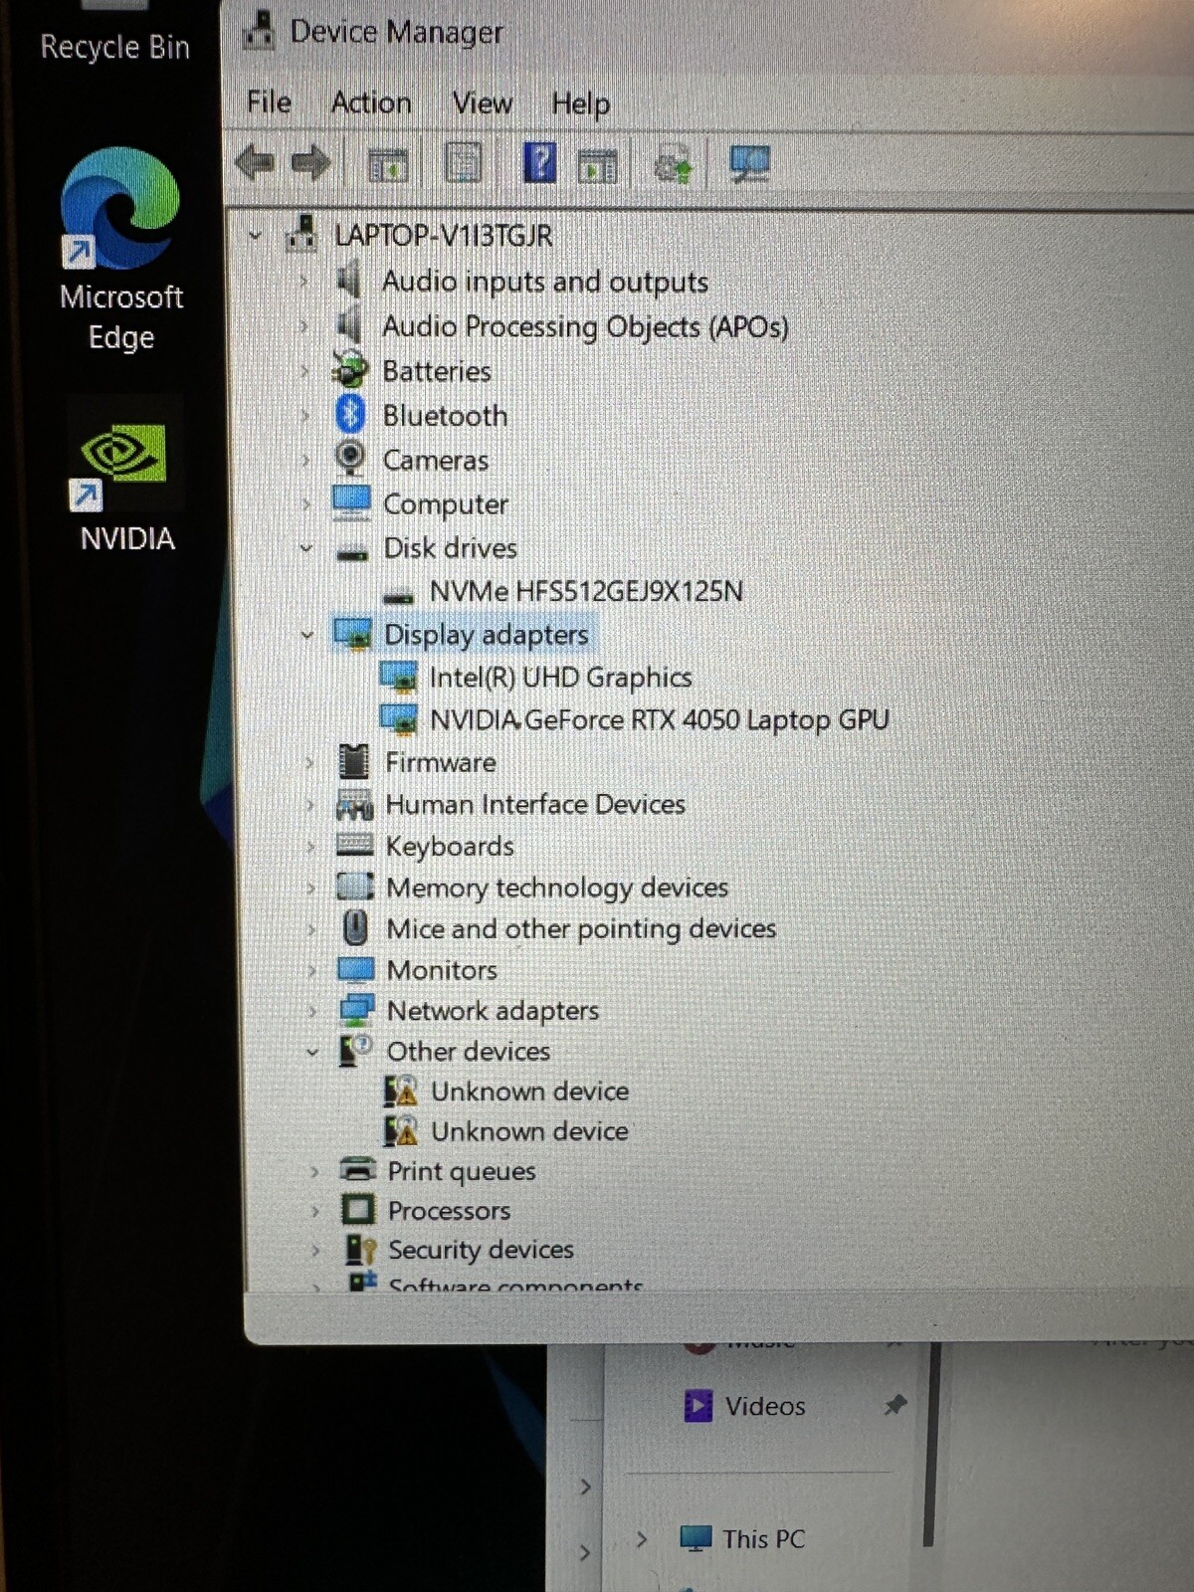Select the Other devices label
This screenshot has width=1194, height=1592.
pos(469,1052)
